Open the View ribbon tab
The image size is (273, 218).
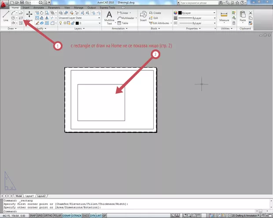click(x=67, y=7)
